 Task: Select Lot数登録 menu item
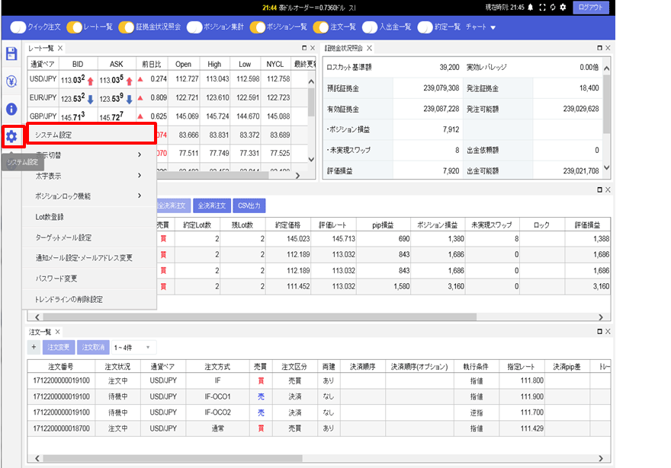click(89, 217)
